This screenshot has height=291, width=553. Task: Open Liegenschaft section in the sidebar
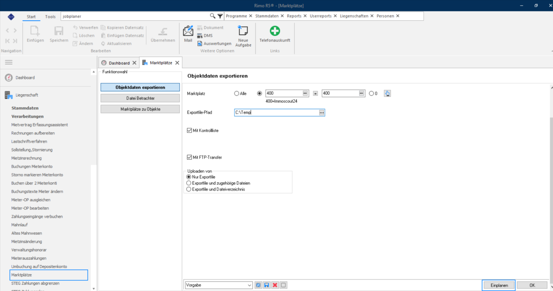click(x=27, y=95)
